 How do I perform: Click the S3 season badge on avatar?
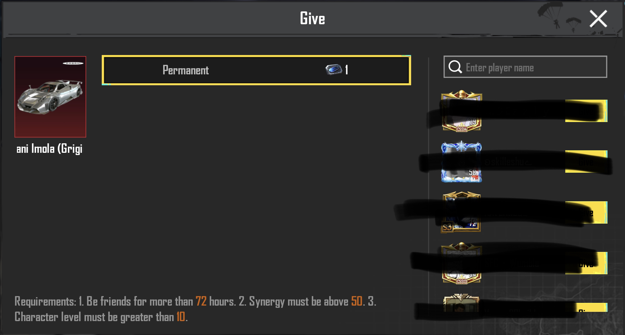447,227
